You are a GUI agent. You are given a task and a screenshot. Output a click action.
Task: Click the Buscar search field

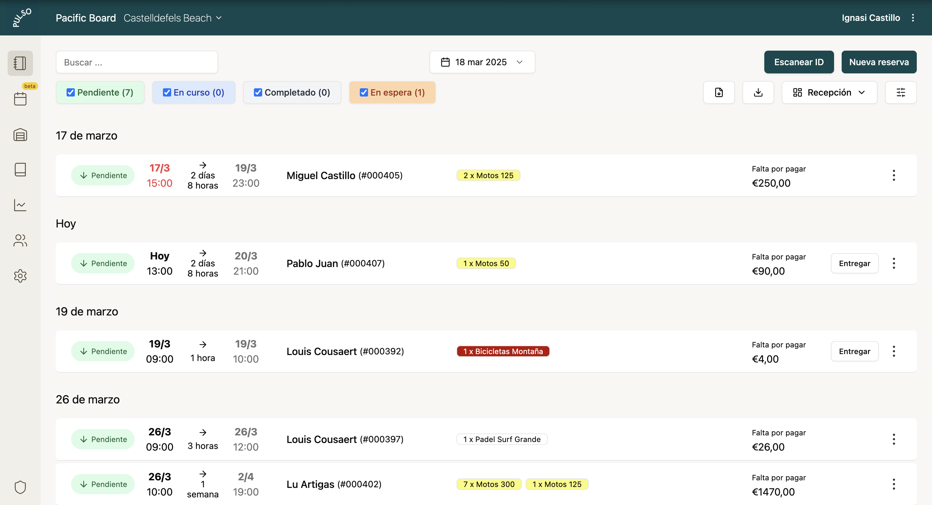tap(137, 62)
